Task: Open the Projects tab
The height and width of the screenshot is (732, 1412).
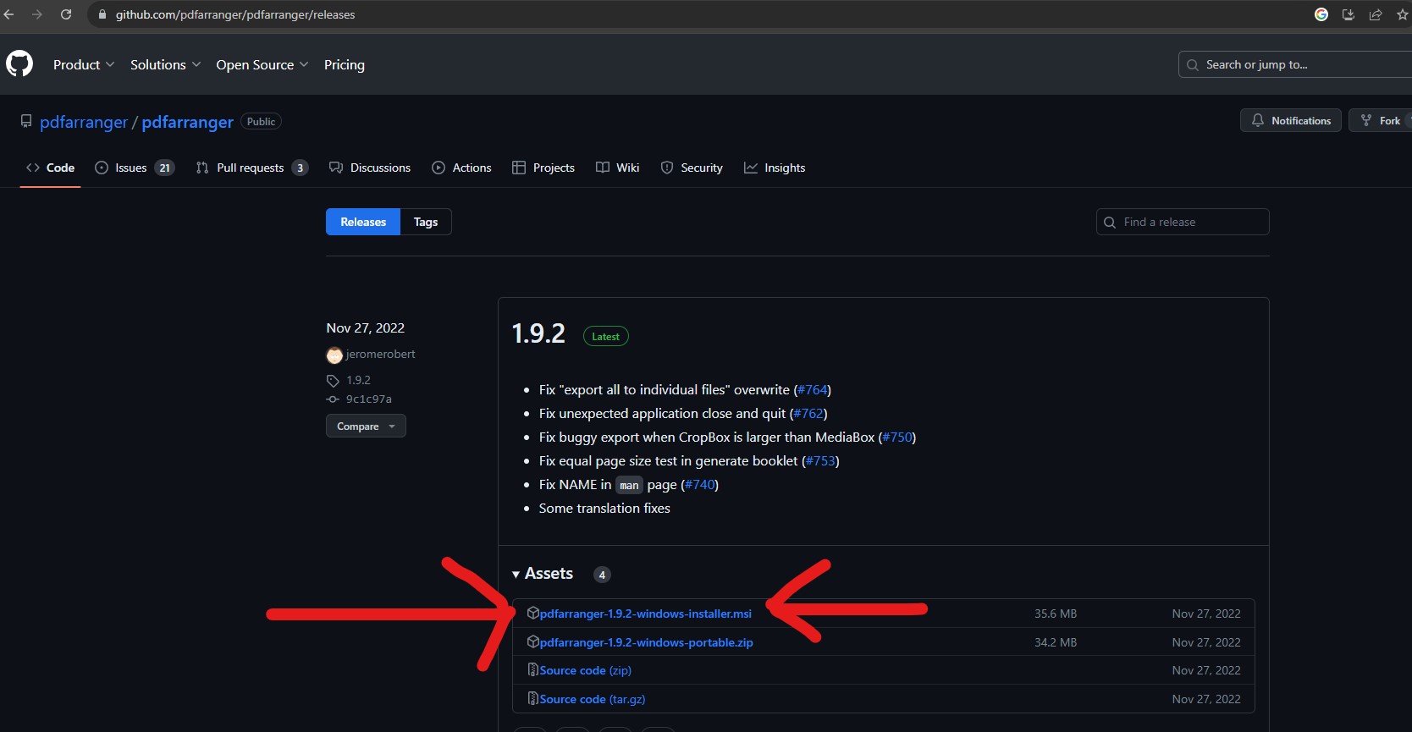Action: point(543,168)
